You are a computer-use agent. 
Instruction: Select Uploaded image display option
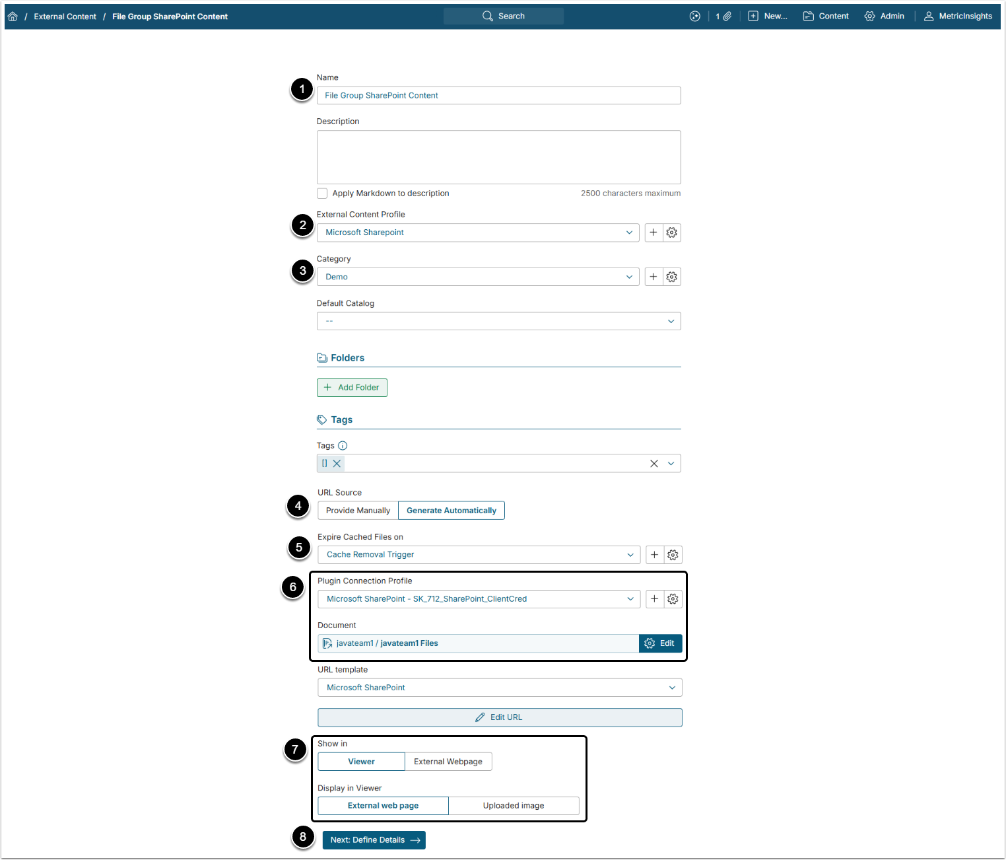coord(514,806)
